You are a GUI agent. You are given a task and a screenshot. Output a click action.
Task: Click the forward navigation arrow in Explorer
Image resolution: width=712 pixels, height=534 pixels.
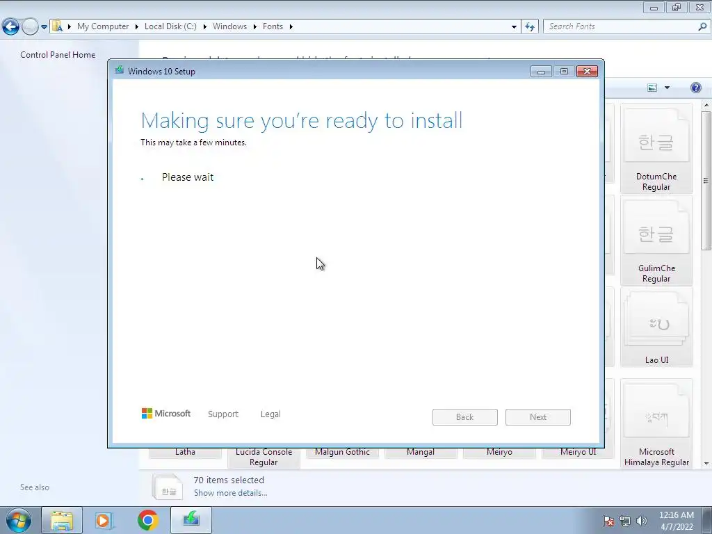tap(30, 27)
